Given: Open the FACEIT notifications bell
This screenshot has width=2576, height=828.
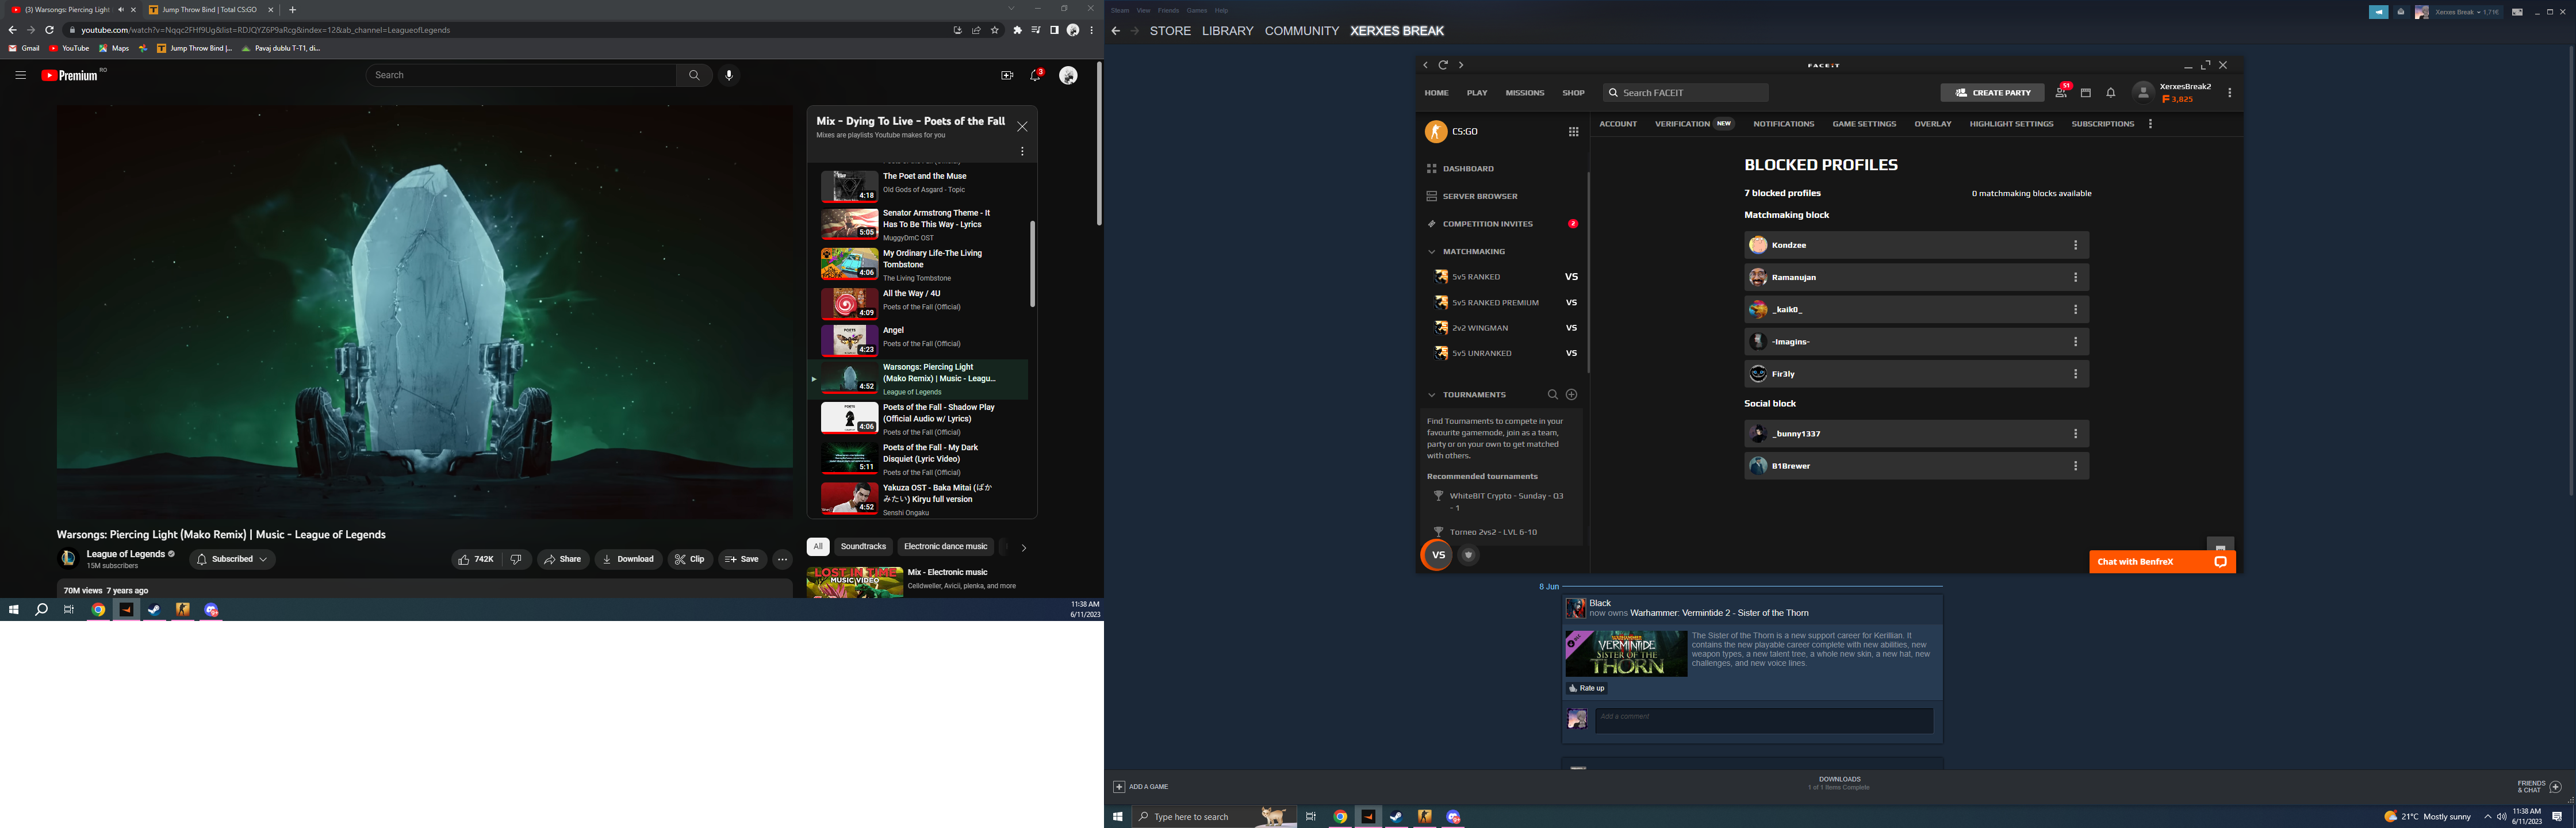Looking at the screenshot, I should pyautogui.click(x=2110, y=93).
